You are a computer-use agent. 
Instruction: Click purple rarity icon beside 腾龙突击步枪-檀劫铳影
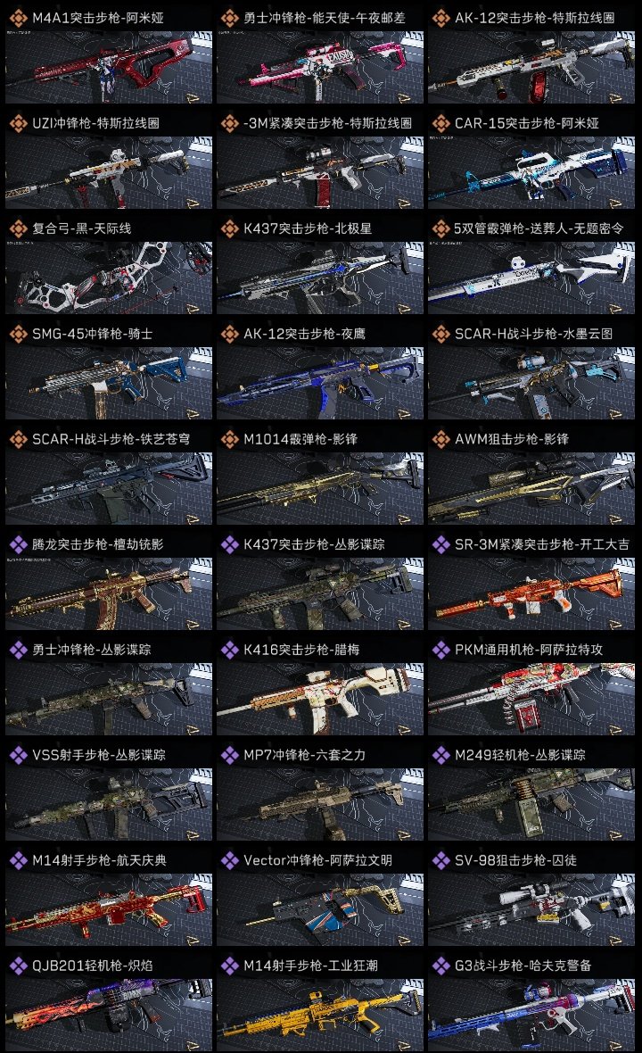pos(18,544)
